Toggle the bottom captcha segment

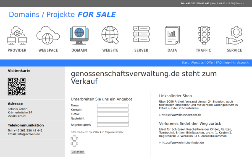click(x=74, y=146)
